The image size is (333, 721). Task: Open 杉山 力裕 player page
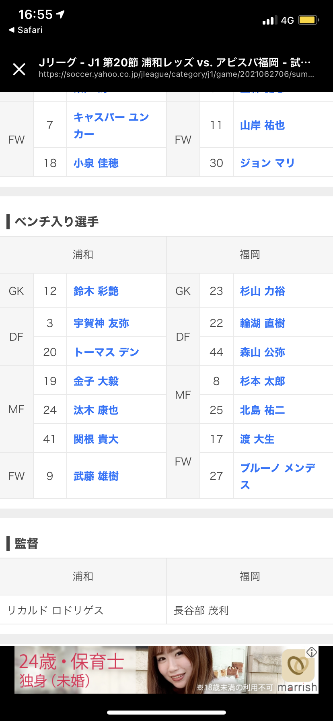click(x=262, y=291)
